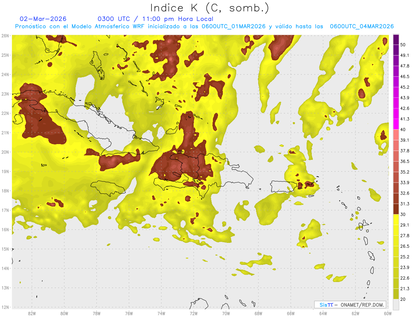The height and width of the screenshot is (318, 412).
Task: Click the dark brown swatch between 30 and 31.3
Action: click(x=396, y=209)
